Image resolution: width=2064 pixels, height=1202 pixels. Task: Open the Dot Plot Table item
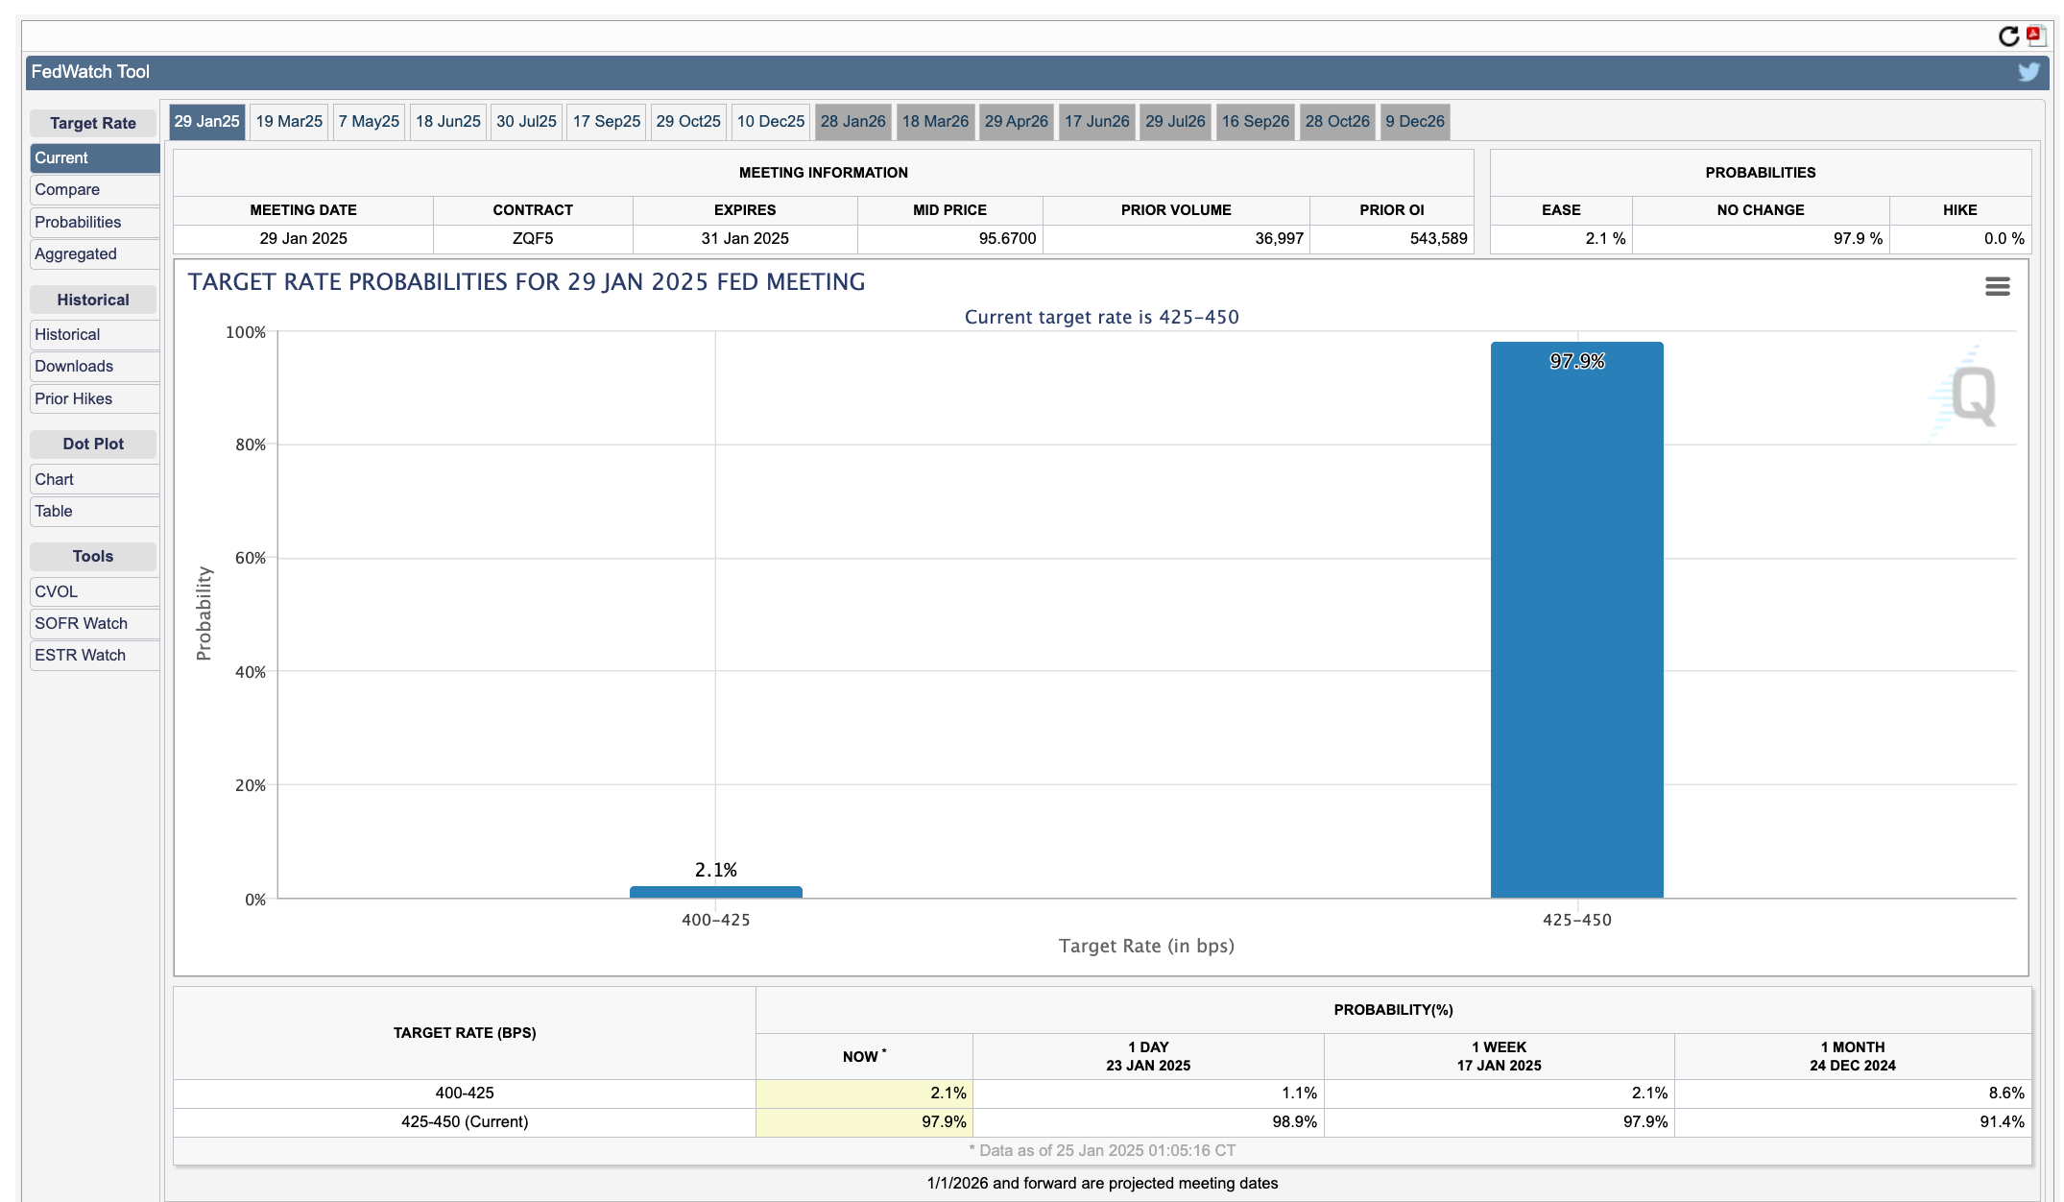pyautogui.click(x=95, y=512)
